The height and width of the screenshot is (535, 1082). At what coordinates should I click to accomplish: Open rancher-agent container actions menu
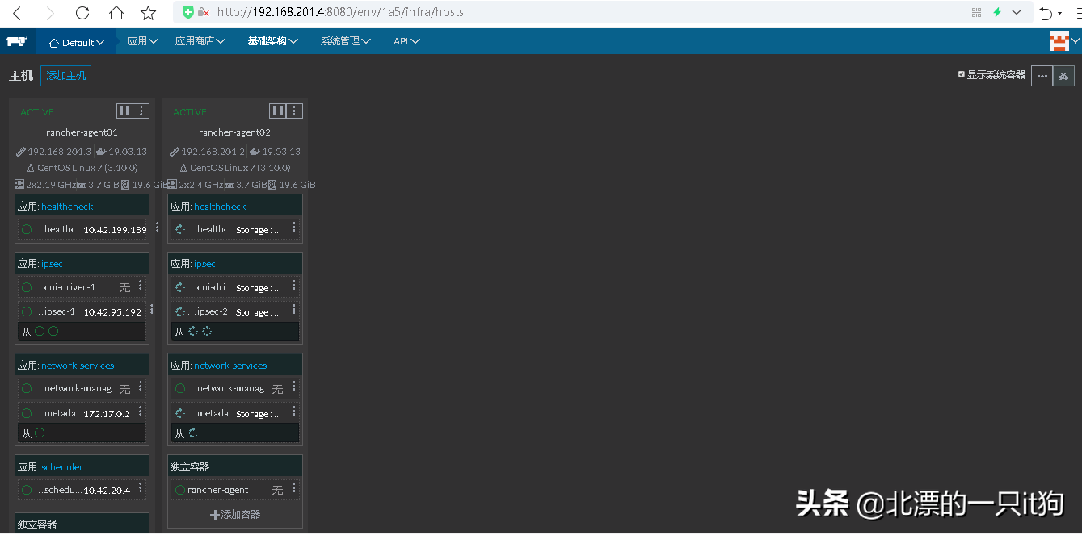point(294,489)
